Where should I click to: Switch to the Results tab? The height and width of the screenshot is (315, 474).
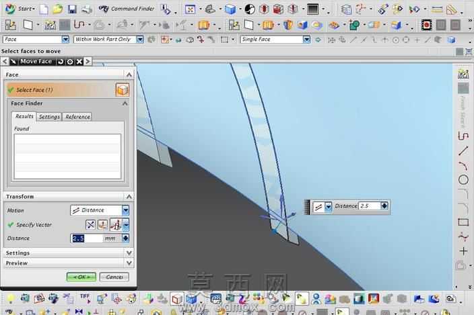pyautogui.click(x=24, y=116)
